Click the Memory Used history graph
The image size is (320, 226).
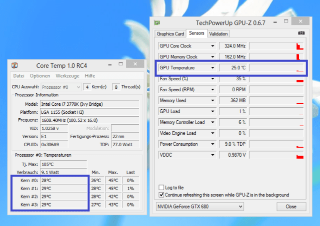276,100
